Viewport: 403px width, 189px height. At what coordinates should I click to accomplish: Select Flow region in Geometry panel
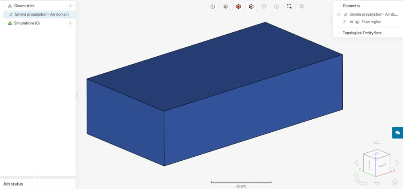tap(372, 22)
